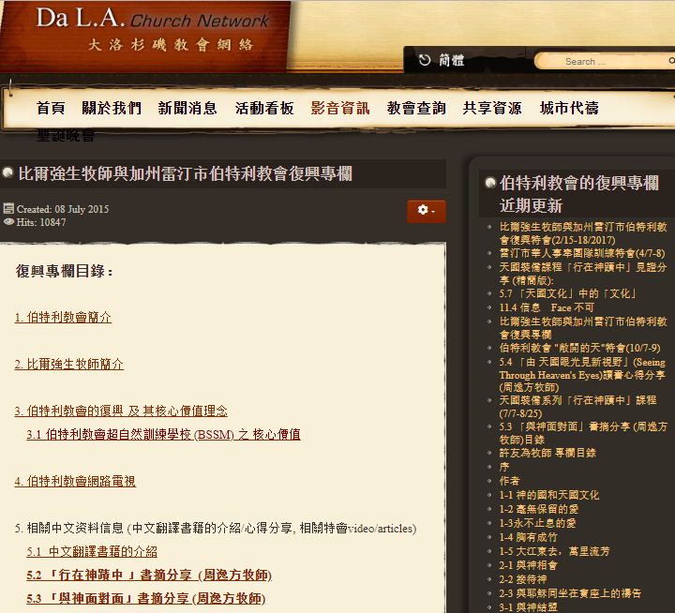The height and width of the screenshot is (613, 675).
Task: Open sidebar link 5.7「天國文化」中的「文化」
Action: (x=568, y=294)
